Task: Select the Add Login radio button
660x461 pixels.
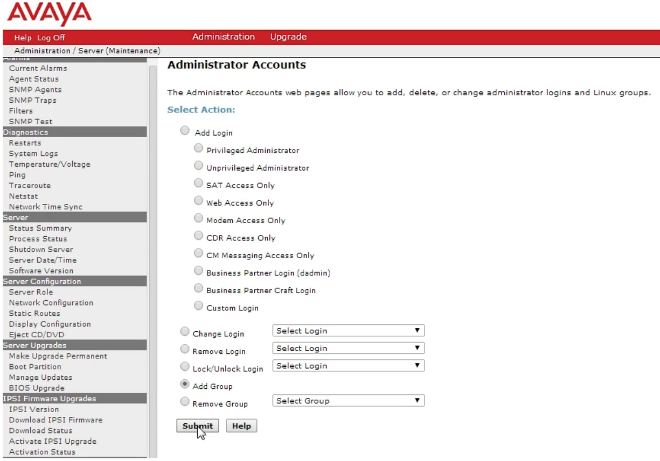Action: click(x=185, y=131)
